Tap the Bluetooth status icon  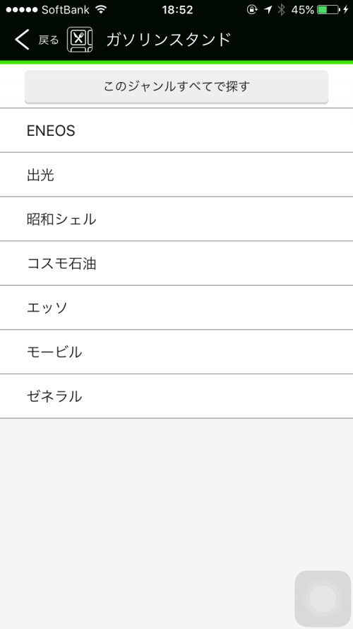282,10
